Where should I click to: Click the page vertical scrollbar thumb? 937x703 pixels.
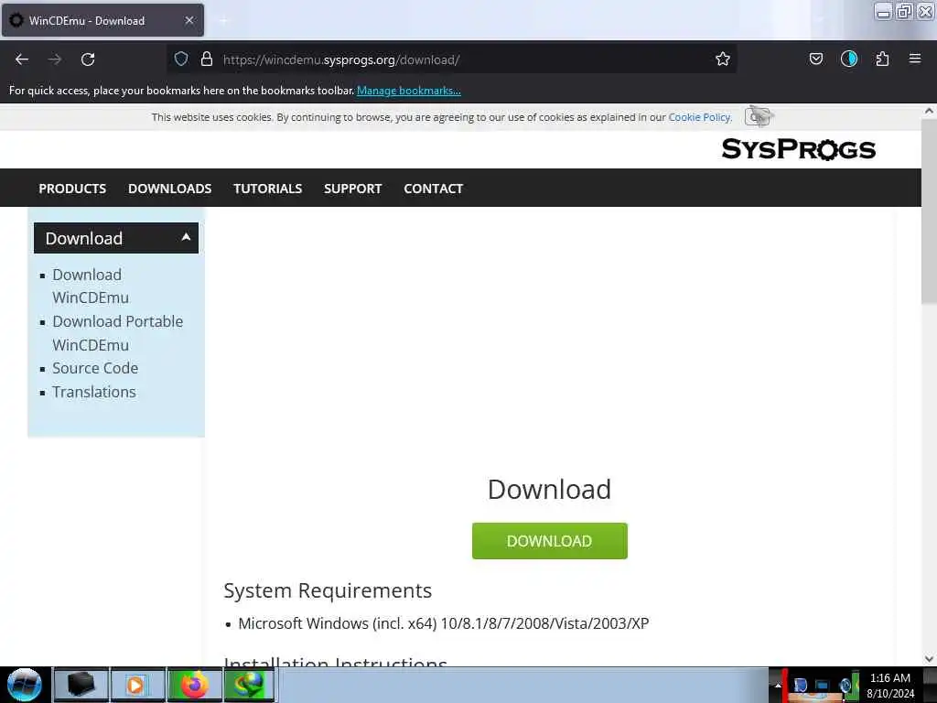point(929,212)
